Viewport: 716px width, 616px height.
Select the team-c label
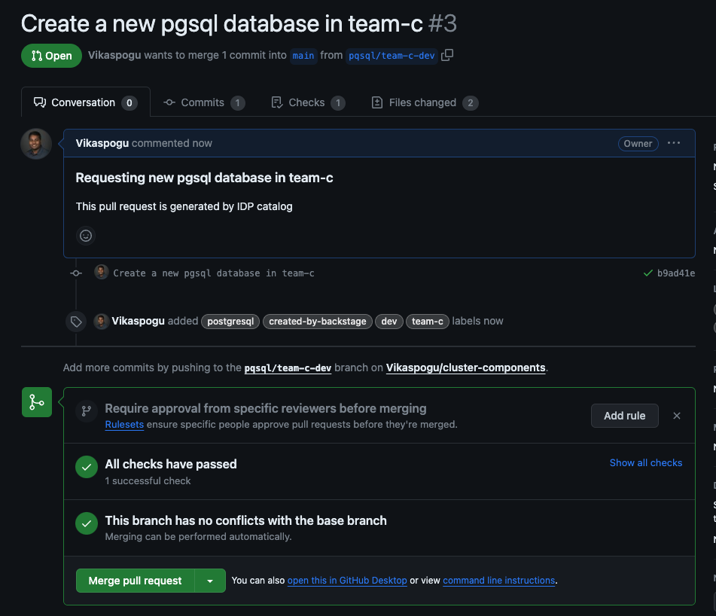pos(428,322)
